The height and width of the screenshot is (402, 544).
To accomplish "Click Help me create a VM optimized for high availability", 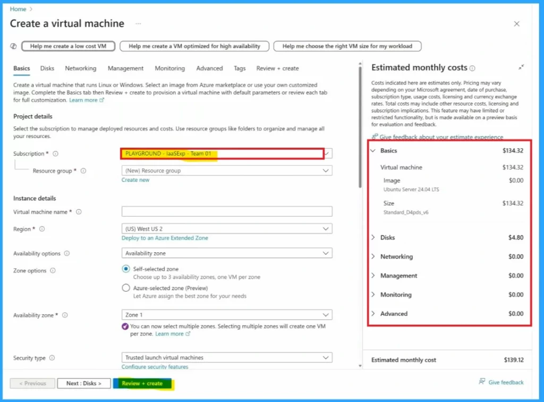I will click(x=194, y=46).
